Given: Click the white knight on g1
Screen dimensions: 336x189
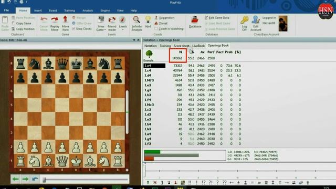Looking at the screenshot, I should (104, 161).
